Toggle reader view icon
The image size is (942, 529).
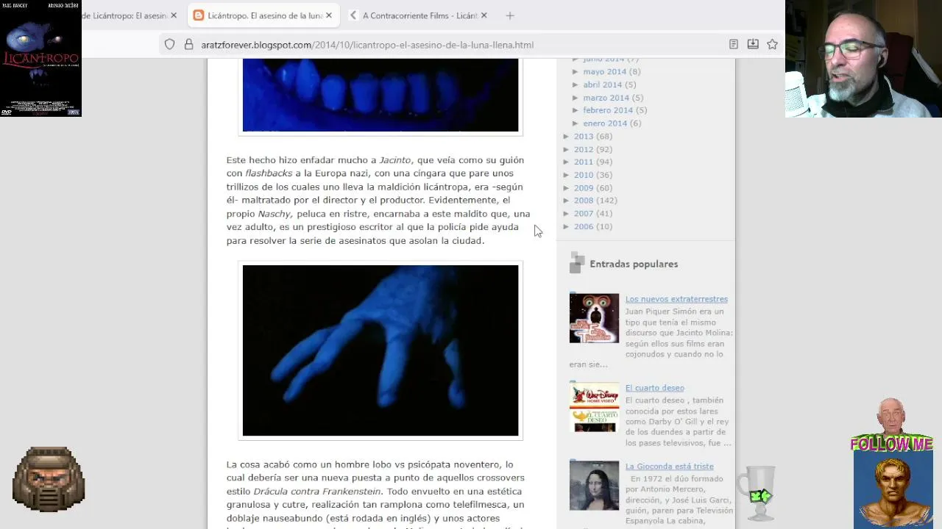point(734,45)
